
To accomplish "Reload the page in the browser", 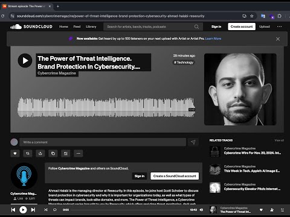I will pos(3,16).
